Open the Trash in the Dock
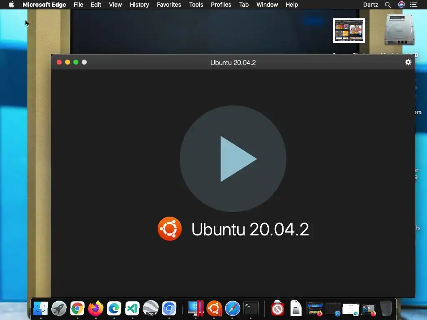427x320 pixels. (386, 308)
